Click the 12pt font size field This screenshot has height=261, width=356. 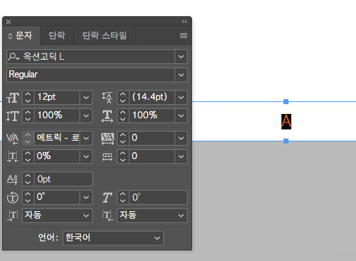(x=57, y=97)
